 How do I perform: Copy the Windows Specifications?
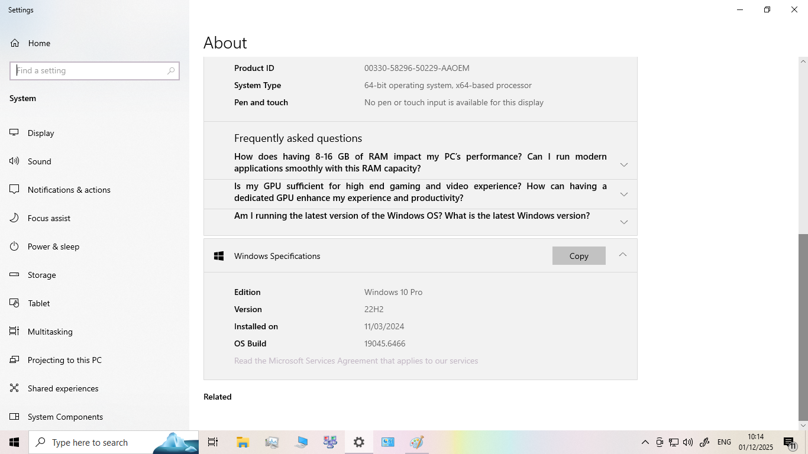[578, 256]
